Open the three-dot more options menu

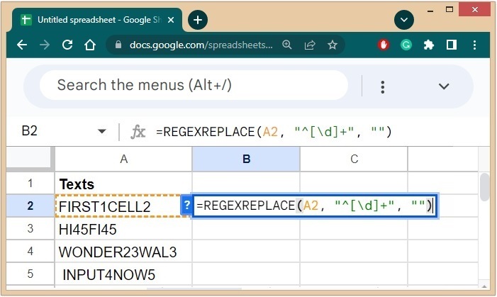[x=382, y=86]
